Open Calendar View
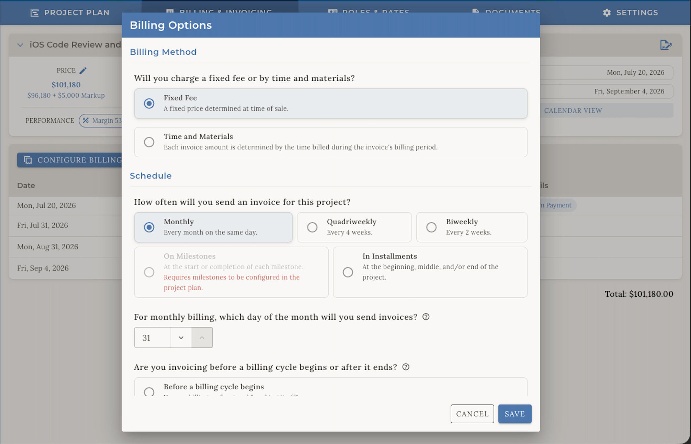The height and width of the screenshot is (444, 691). 573,111
